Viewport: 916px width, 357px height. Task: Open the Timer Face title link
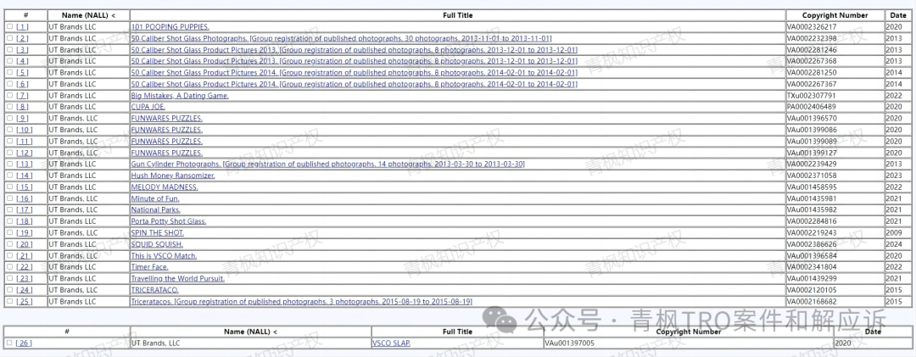pyautogui.click(x=149, y=267)
